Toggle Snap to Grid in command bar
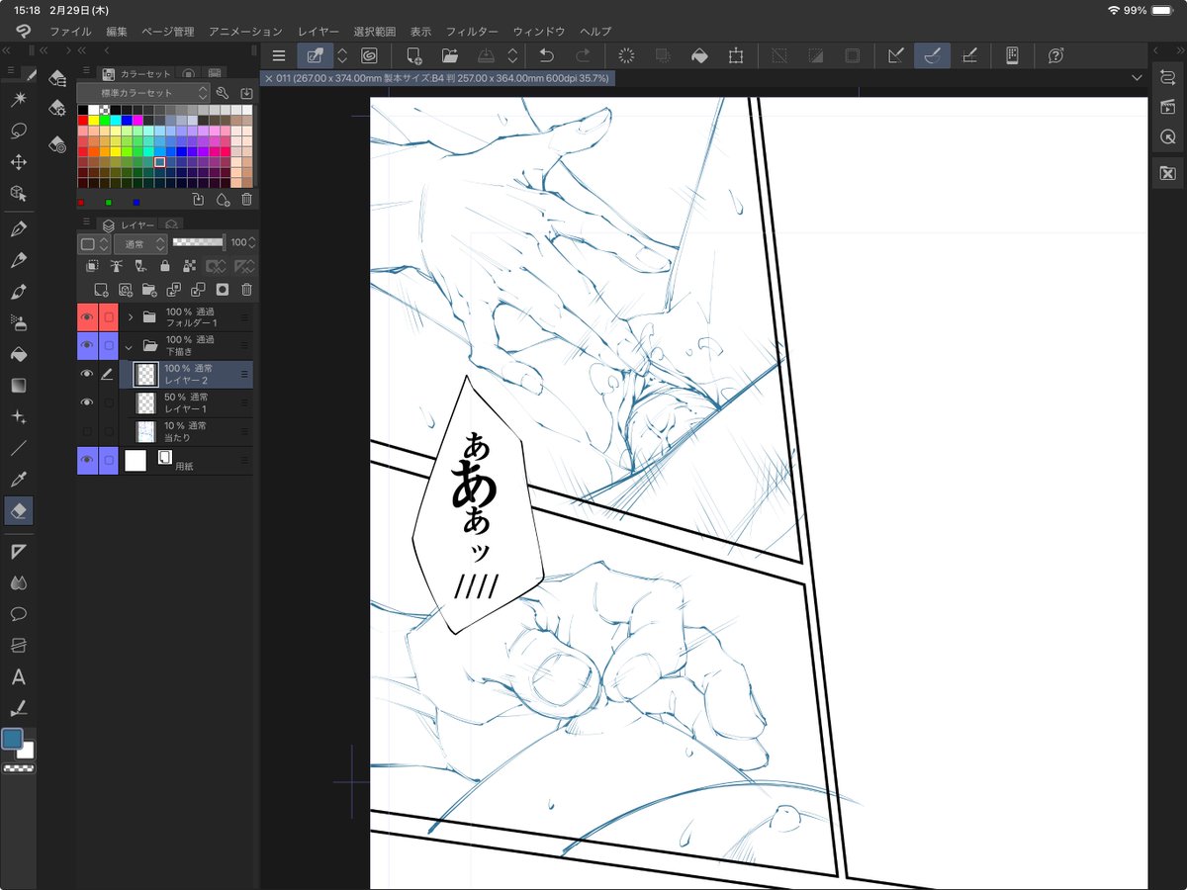The width and height of the screenshot is (1187, 890). [x=969, y=56]
